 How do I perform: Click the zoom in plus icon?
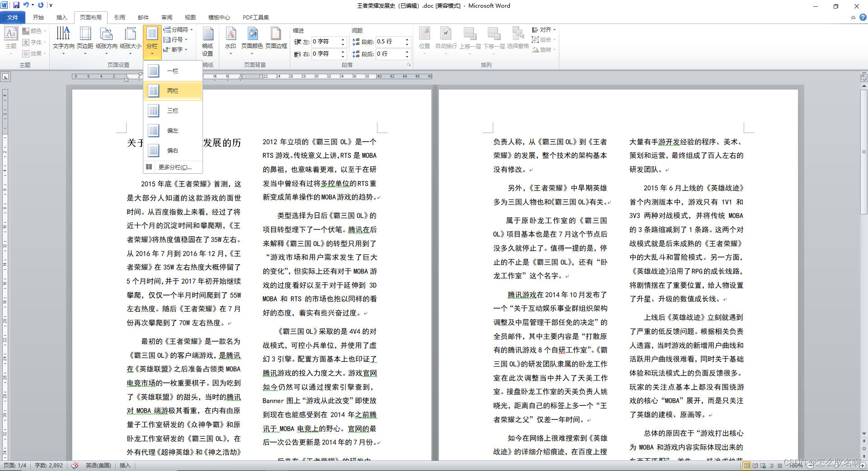(x=863, y=466)
